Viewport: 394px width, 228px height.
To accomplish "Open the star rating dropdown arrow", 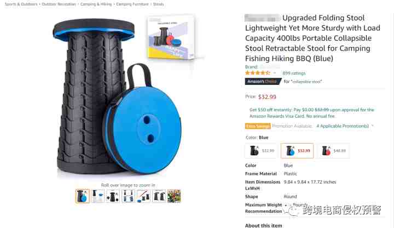I will tap(275, 73).
